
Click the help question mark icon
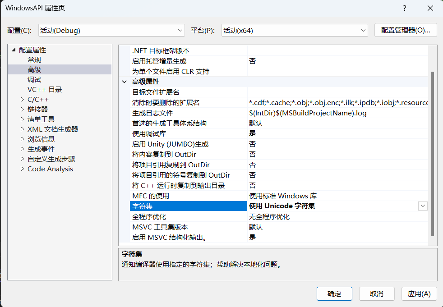pyautogui.click(x=404, y=8)
